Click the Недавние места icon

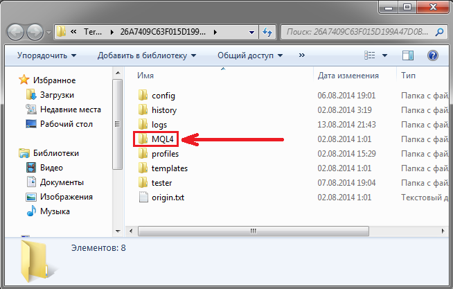31,110
